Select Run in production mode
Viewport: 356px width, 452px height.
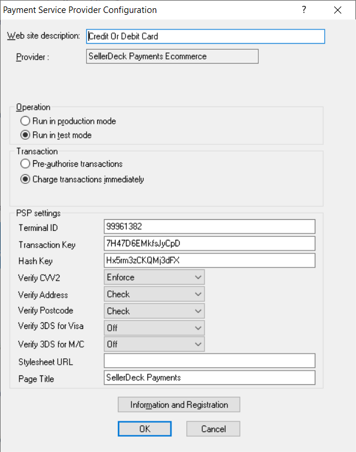25,121
